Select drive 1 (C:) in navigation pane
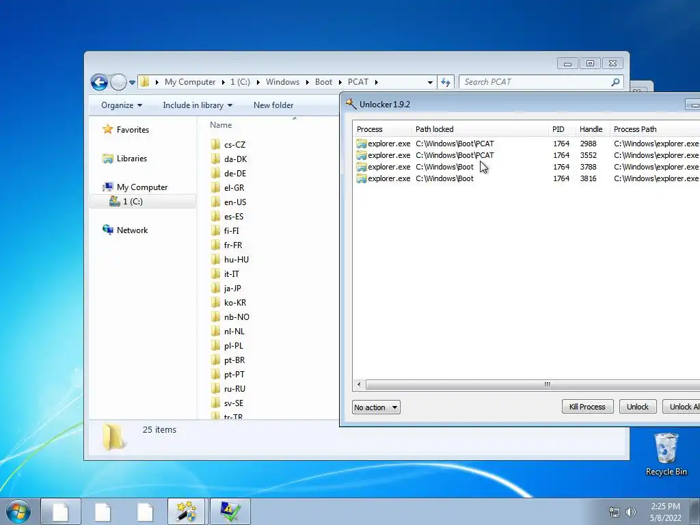 pyautogui.click(x=143, y=202)
